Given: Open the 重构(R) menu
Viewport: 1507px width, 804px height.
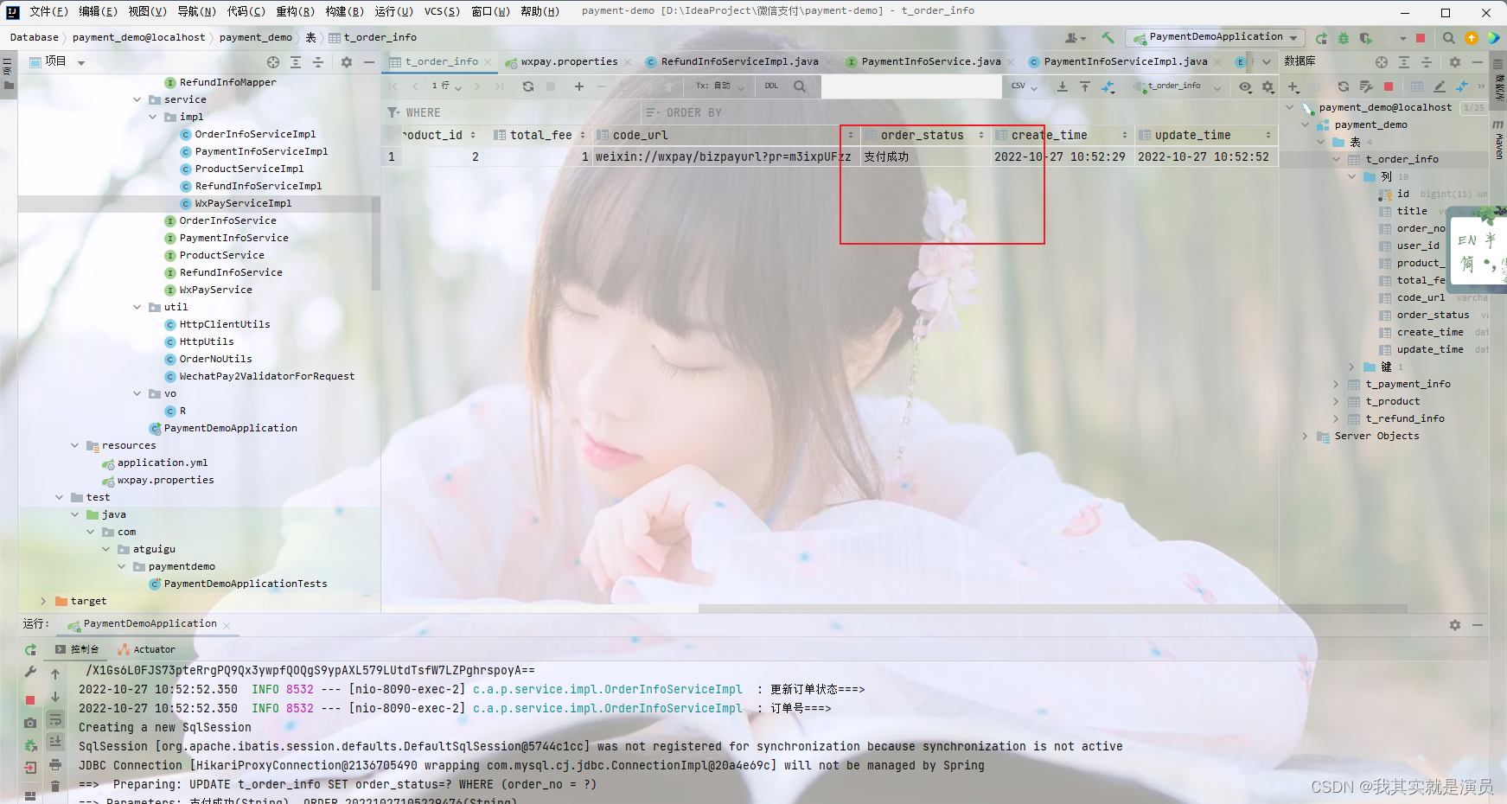Looking at the screenshot, I should click(296, 11).
